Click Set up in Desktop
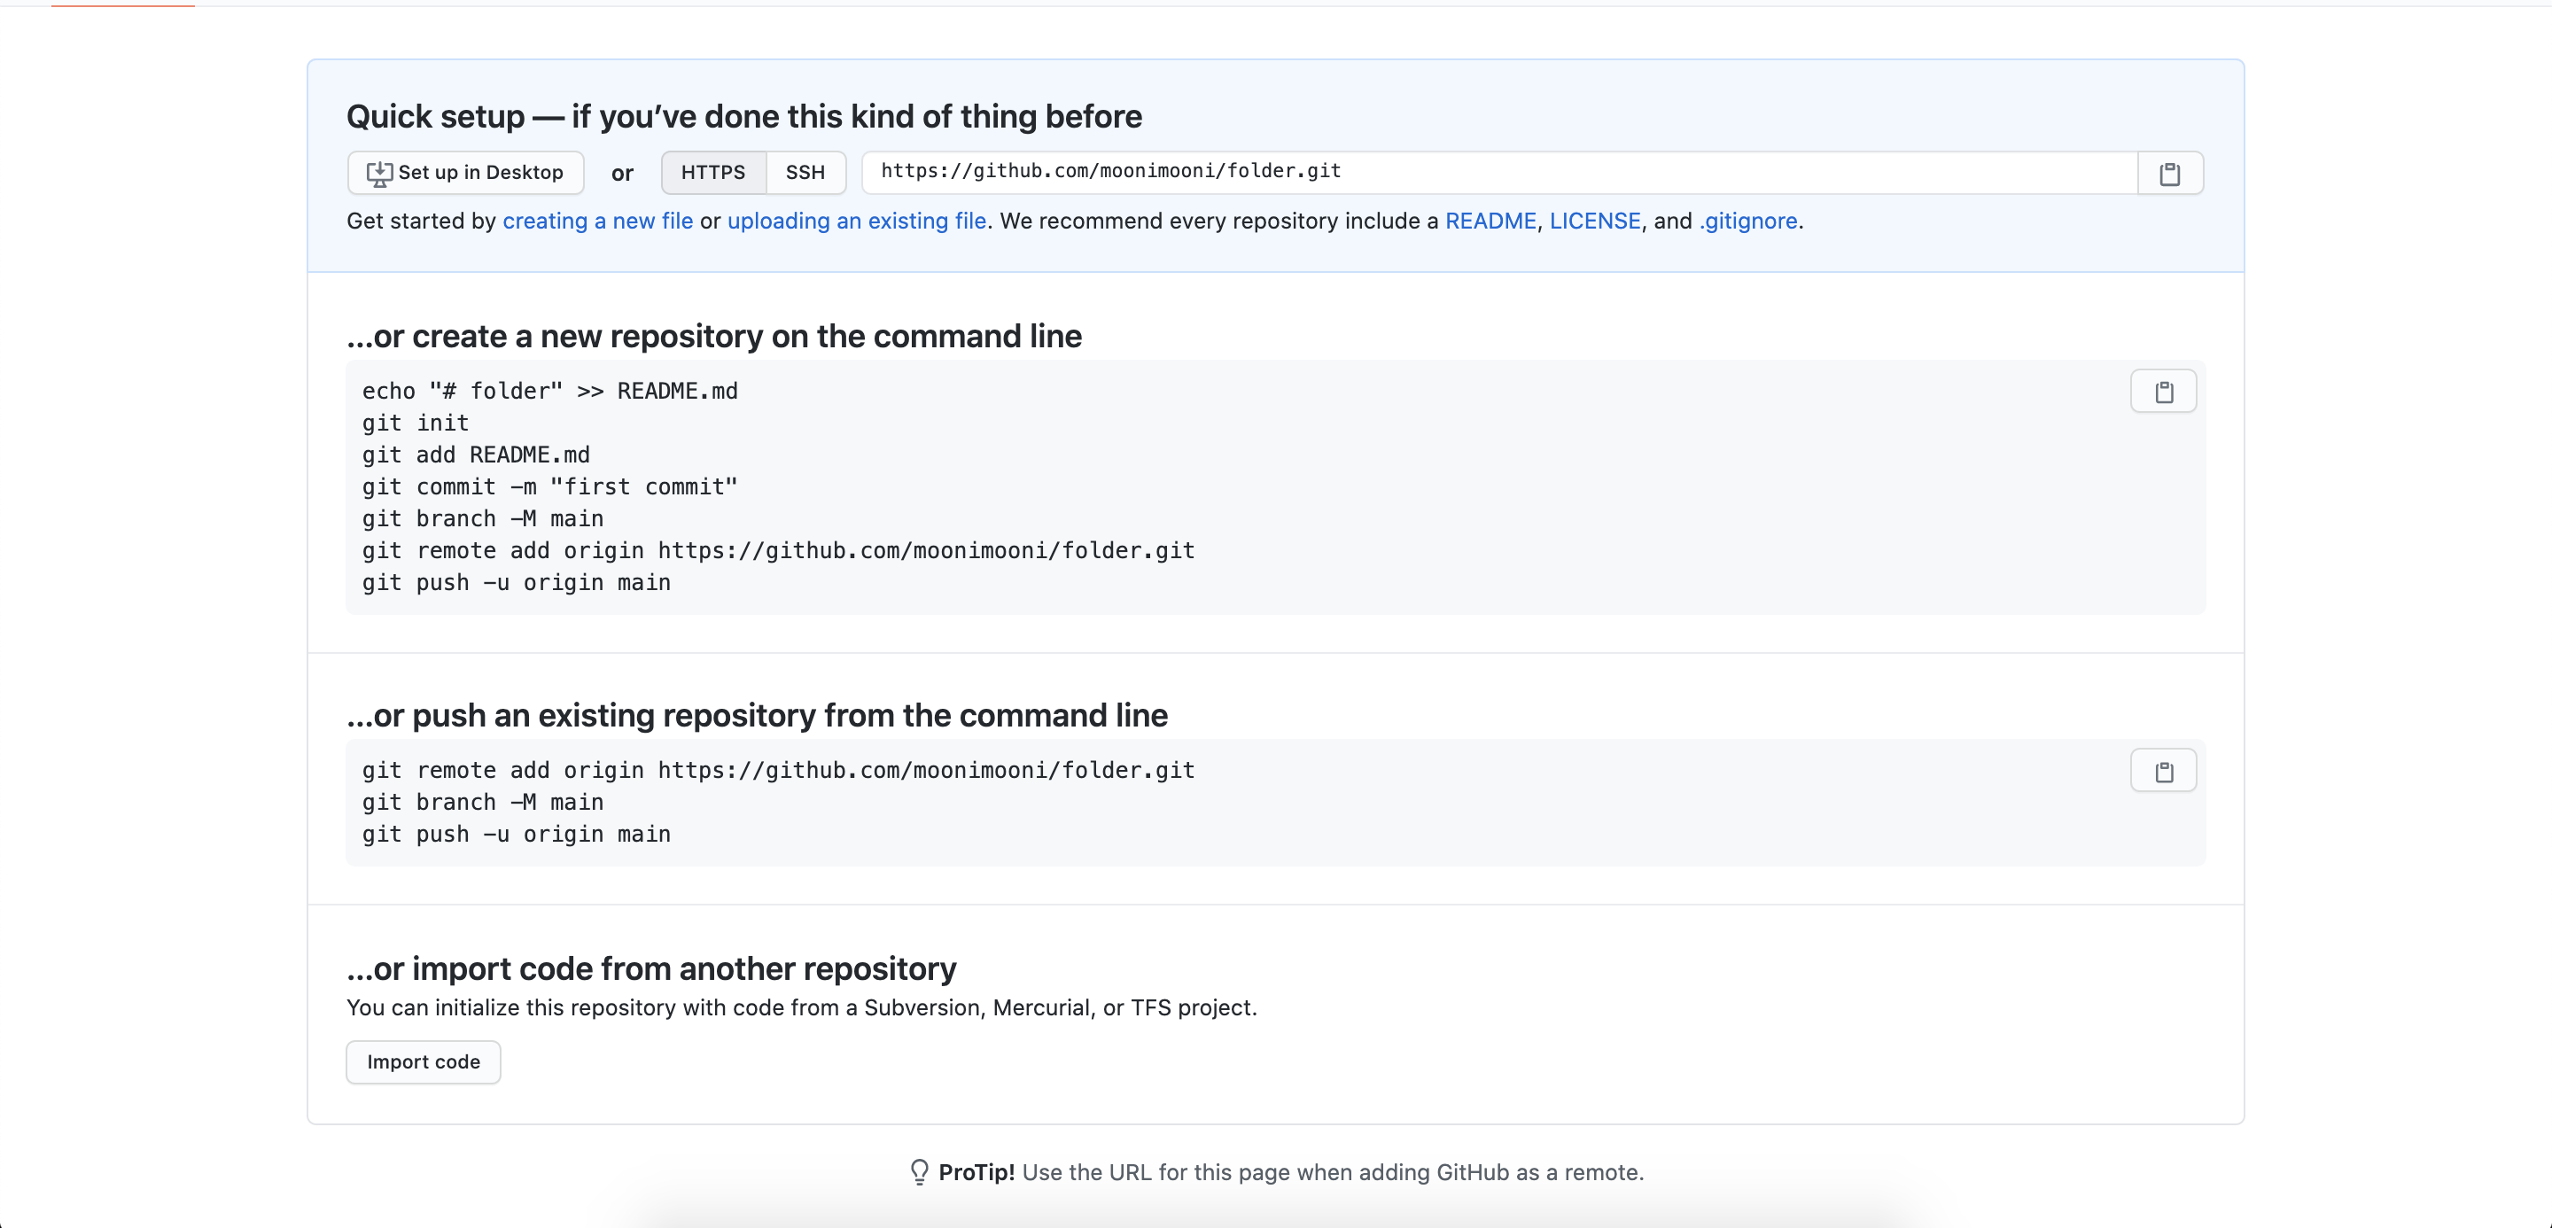This screenshot has width=2552, height=1228. (465, 174)
